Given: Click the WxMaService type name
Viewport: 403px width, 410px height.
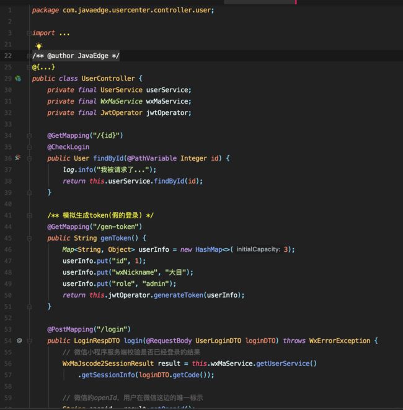Looking at the screenshot, I should (x=122, y=101).
